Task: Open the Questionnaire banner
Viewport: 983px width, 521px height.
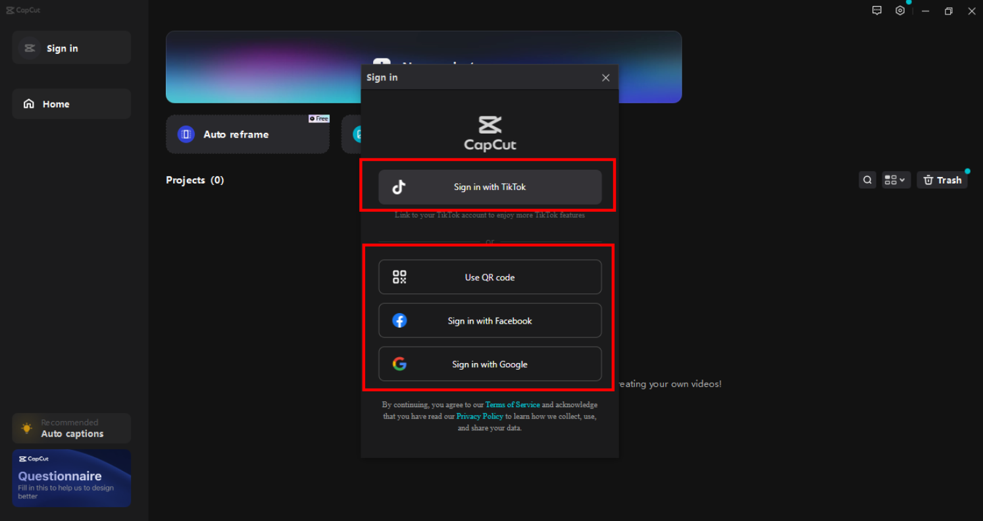Action: point(71,478)
